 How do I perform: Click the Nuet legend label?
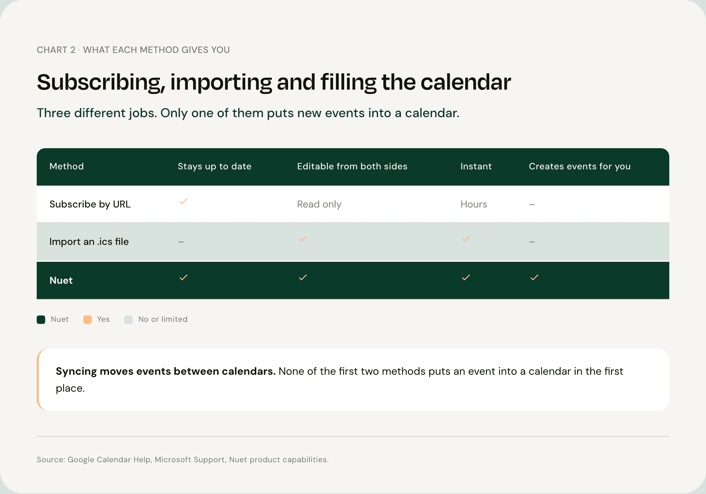tap(60, 319)
